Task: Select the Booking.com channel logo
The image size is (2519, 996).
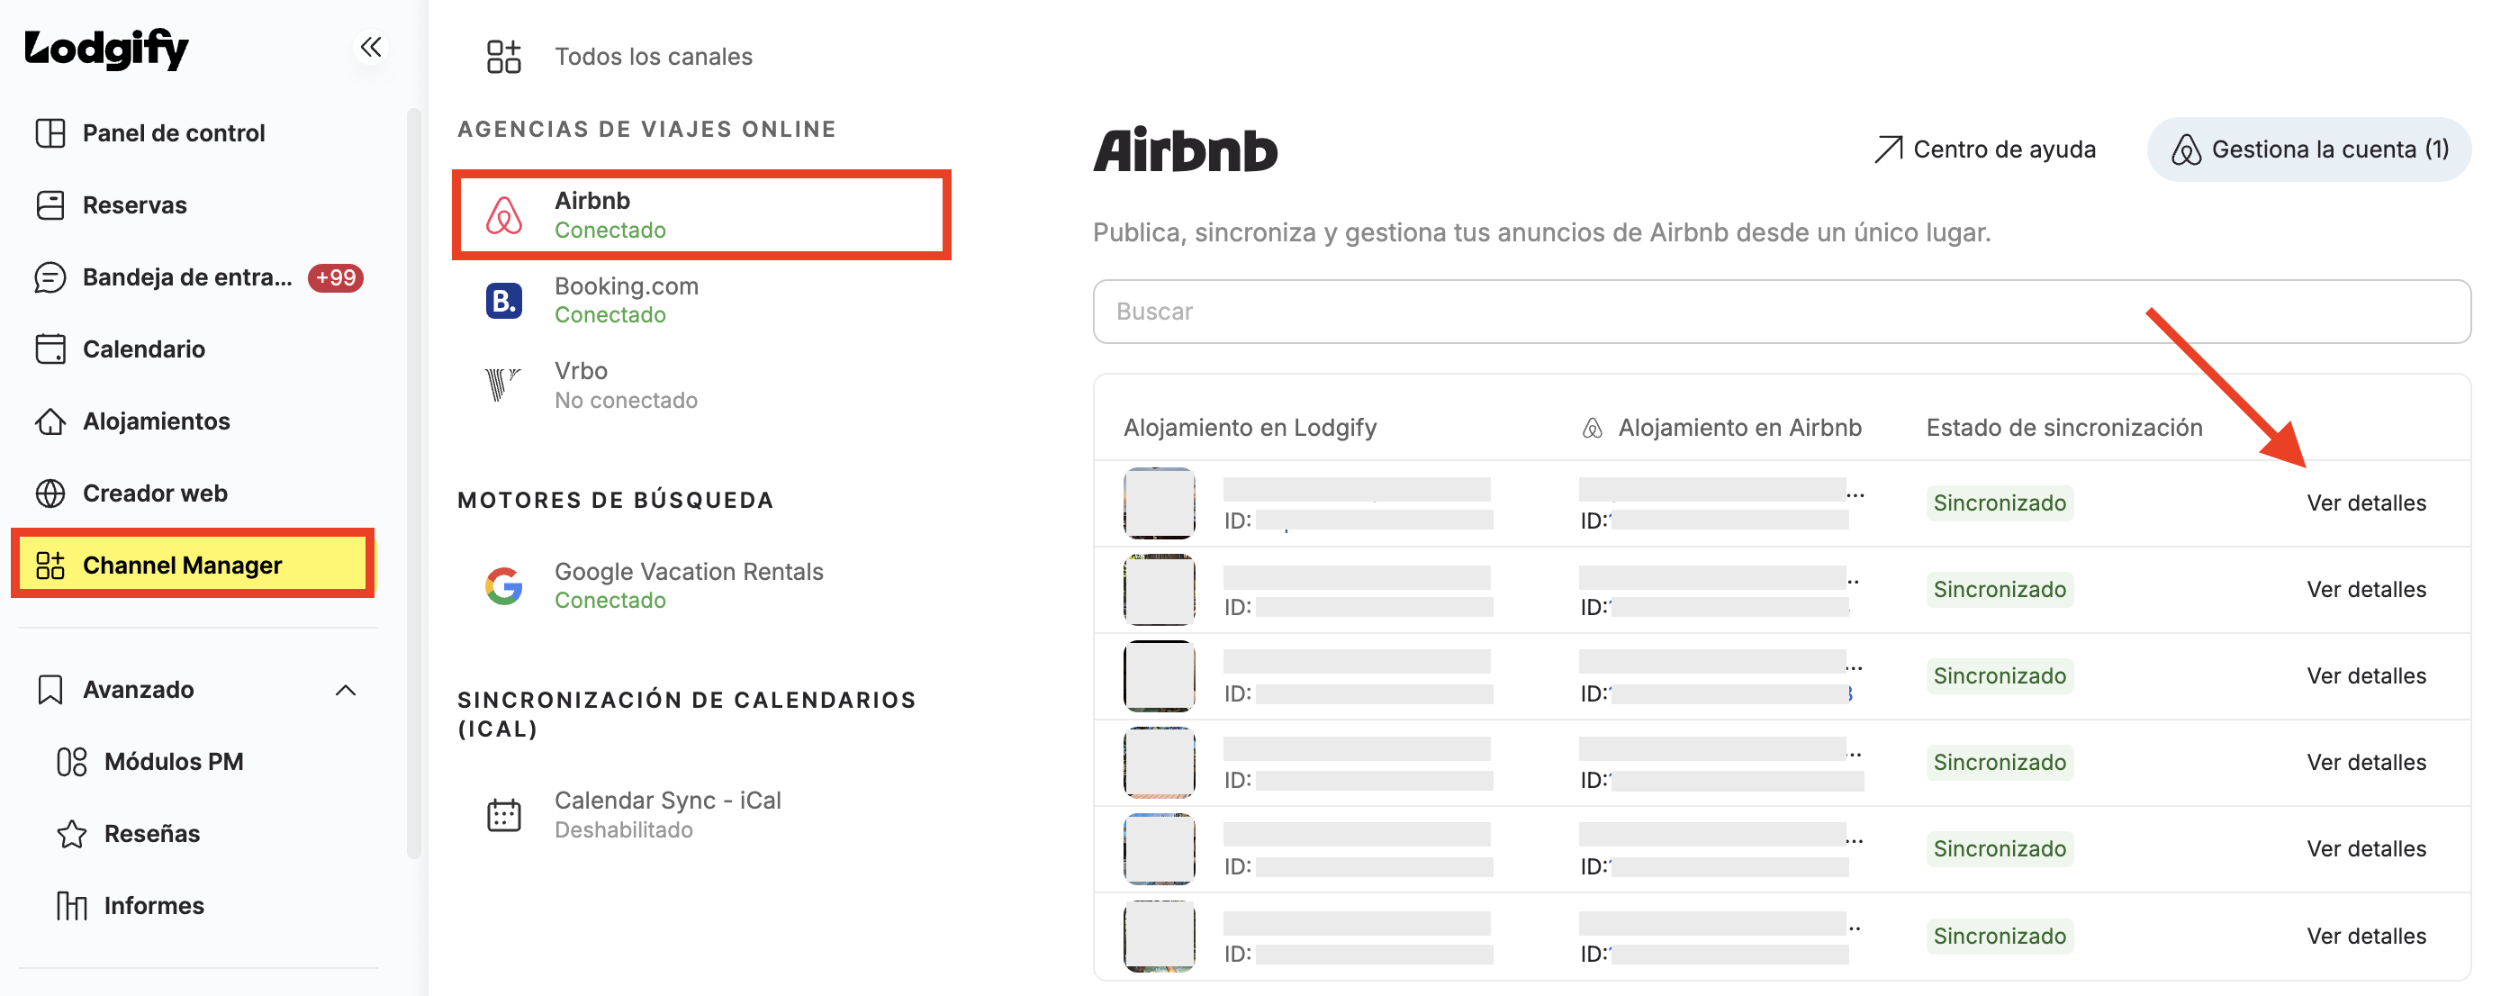Action: point(503,301)
